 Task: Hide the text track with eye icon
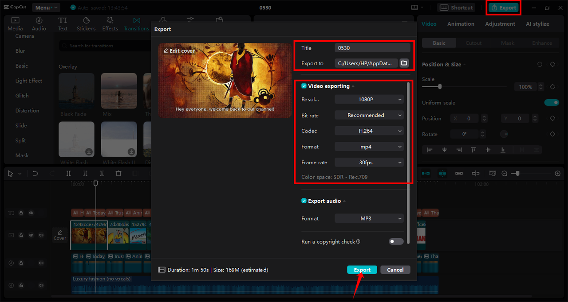coord(31,213)
